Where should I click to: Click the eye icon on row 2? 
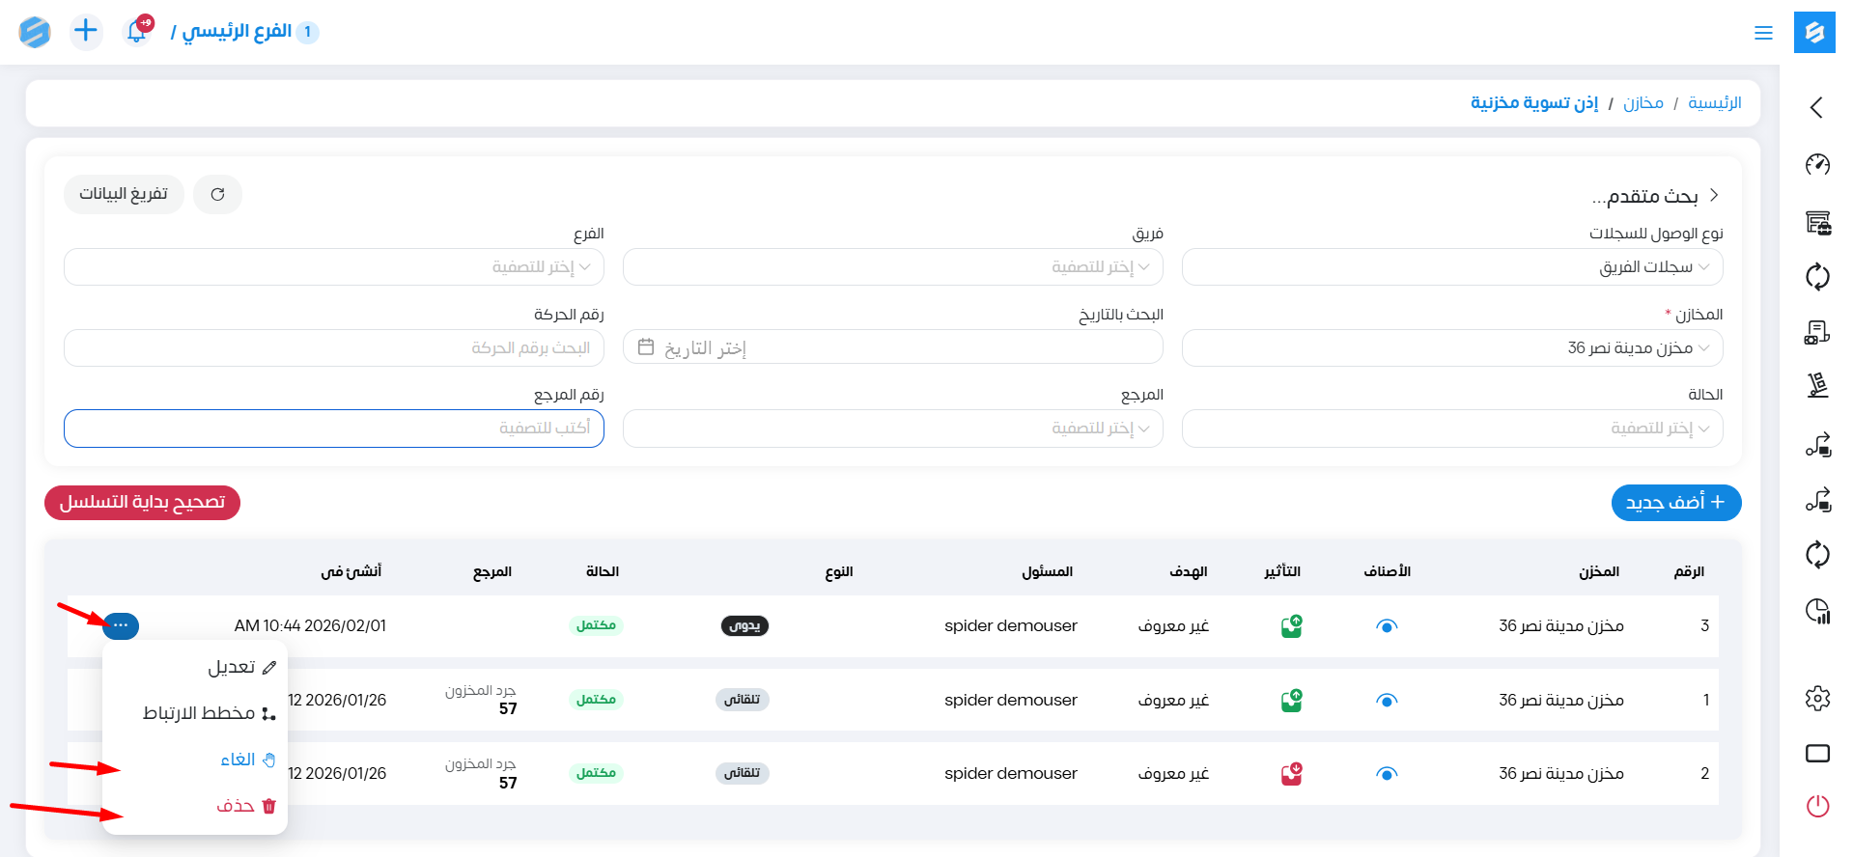coord(1387,773)
